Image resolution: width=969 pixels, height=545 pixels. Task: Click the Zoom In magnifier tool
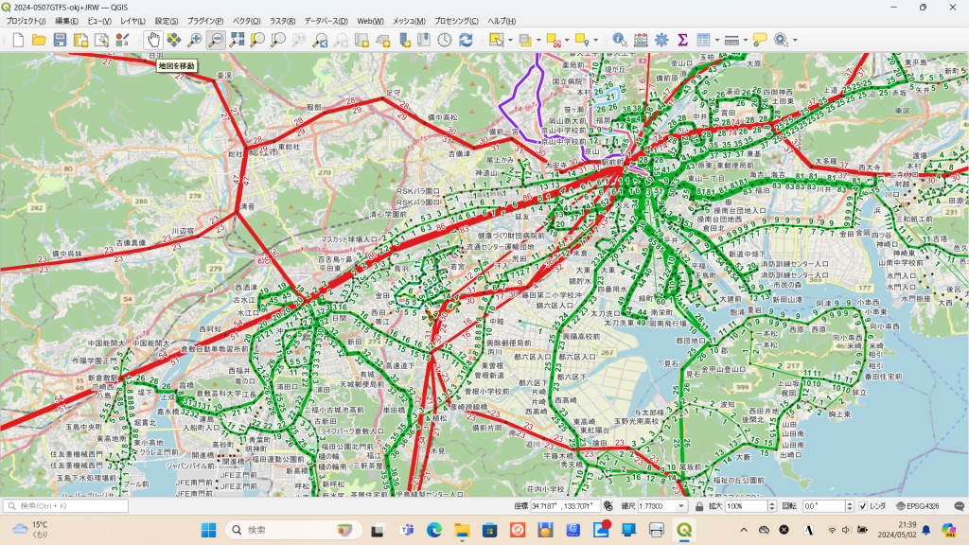point(195,40)
